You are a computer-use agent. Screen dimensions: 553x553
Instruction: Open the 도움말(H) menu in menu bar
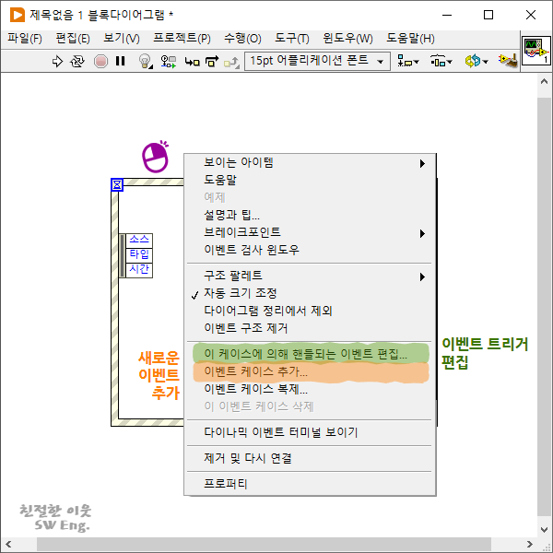tap(410, 38)
